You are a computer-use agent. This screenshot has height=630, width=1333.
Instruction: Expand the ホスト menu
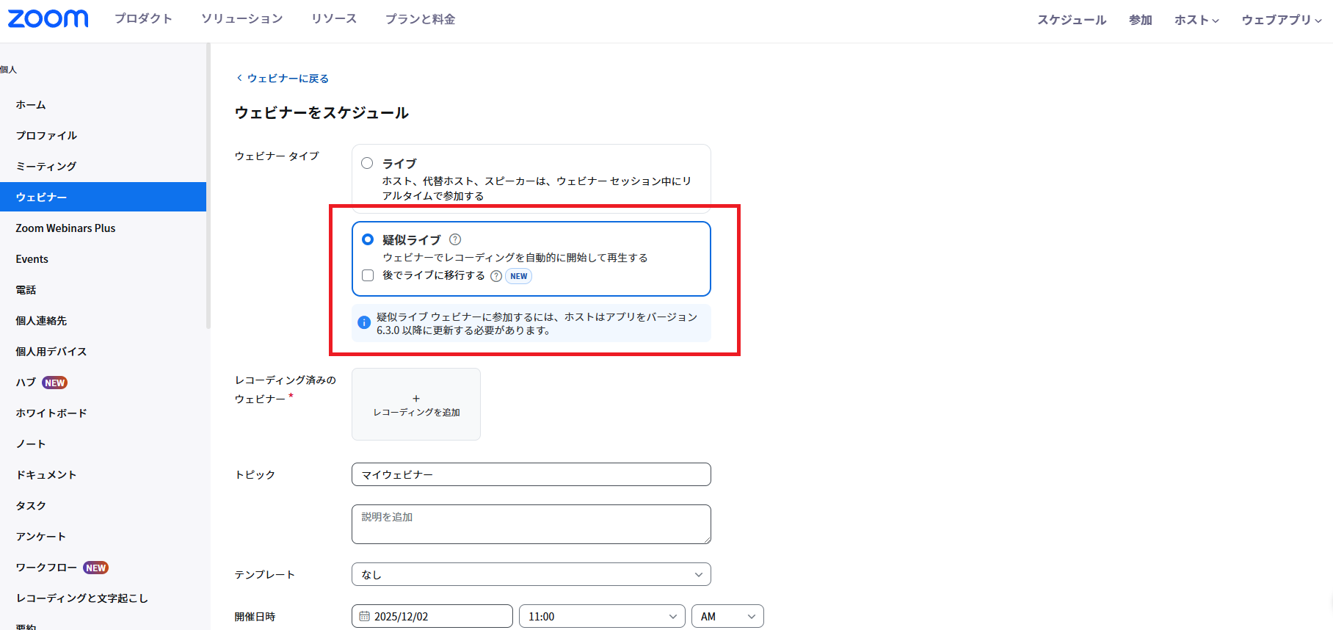(1196, 20)
